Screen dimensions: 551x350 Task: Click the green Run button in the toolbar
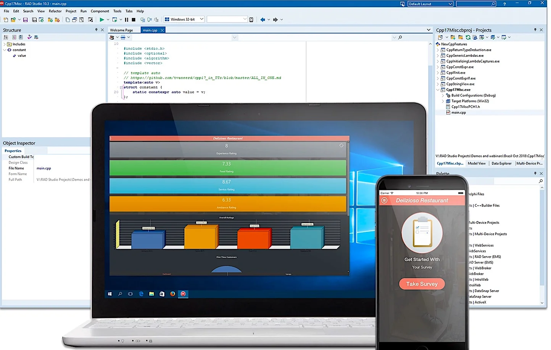102,19
